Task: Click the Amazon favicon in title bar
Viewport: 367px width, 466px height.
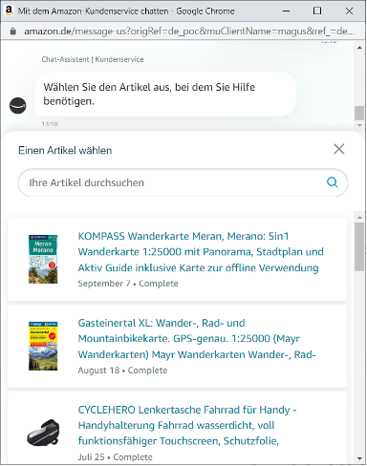Action: click(9, 11)
